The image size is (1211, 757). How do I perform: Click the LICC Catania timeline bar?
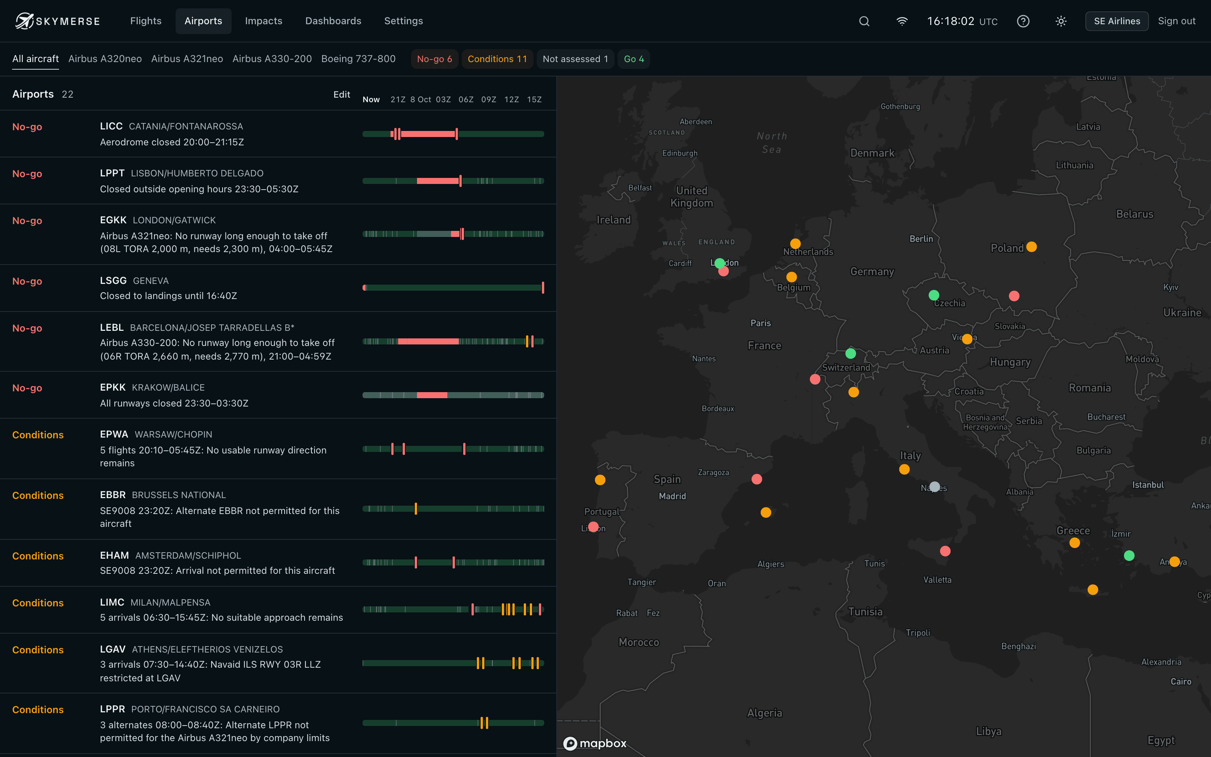coord(453,134)
